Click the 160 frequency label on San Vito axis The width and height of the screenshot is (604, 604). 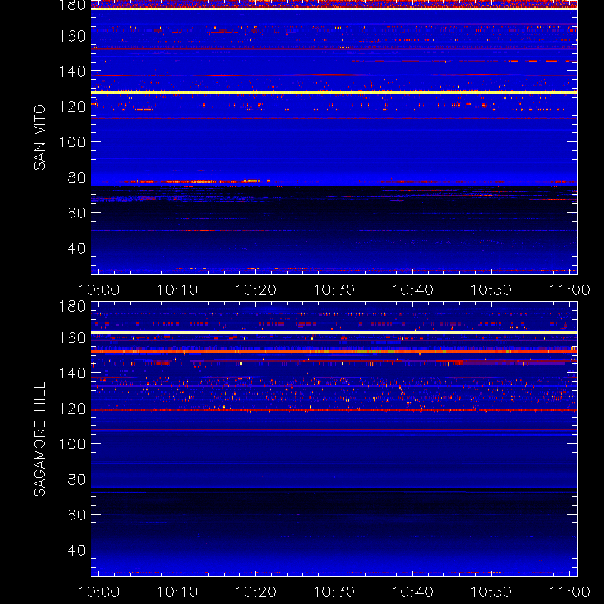pyautogui.click(x=72, y=35)
